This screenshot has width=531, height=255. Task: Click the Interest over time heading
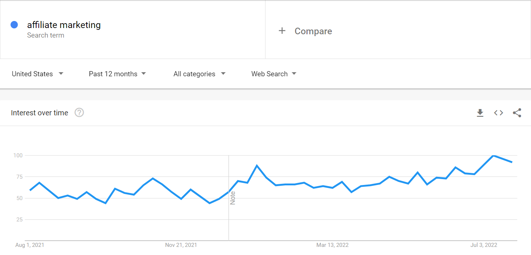(39, 113)
